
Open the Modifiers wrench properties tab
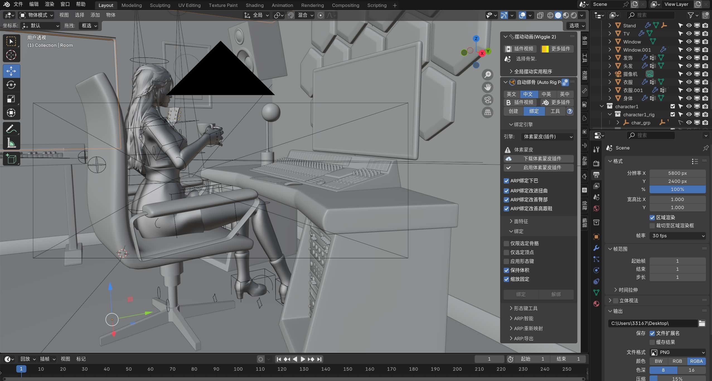[x=596, y=248]
